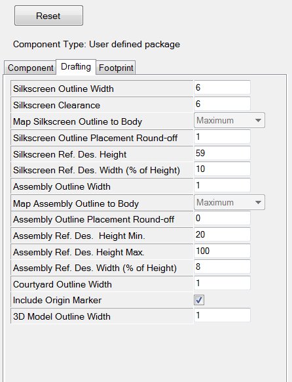Focus Assembly Outline Placement Round-off field
The width and height of the screenshot is (292, 382).
(x=222, y=218)
